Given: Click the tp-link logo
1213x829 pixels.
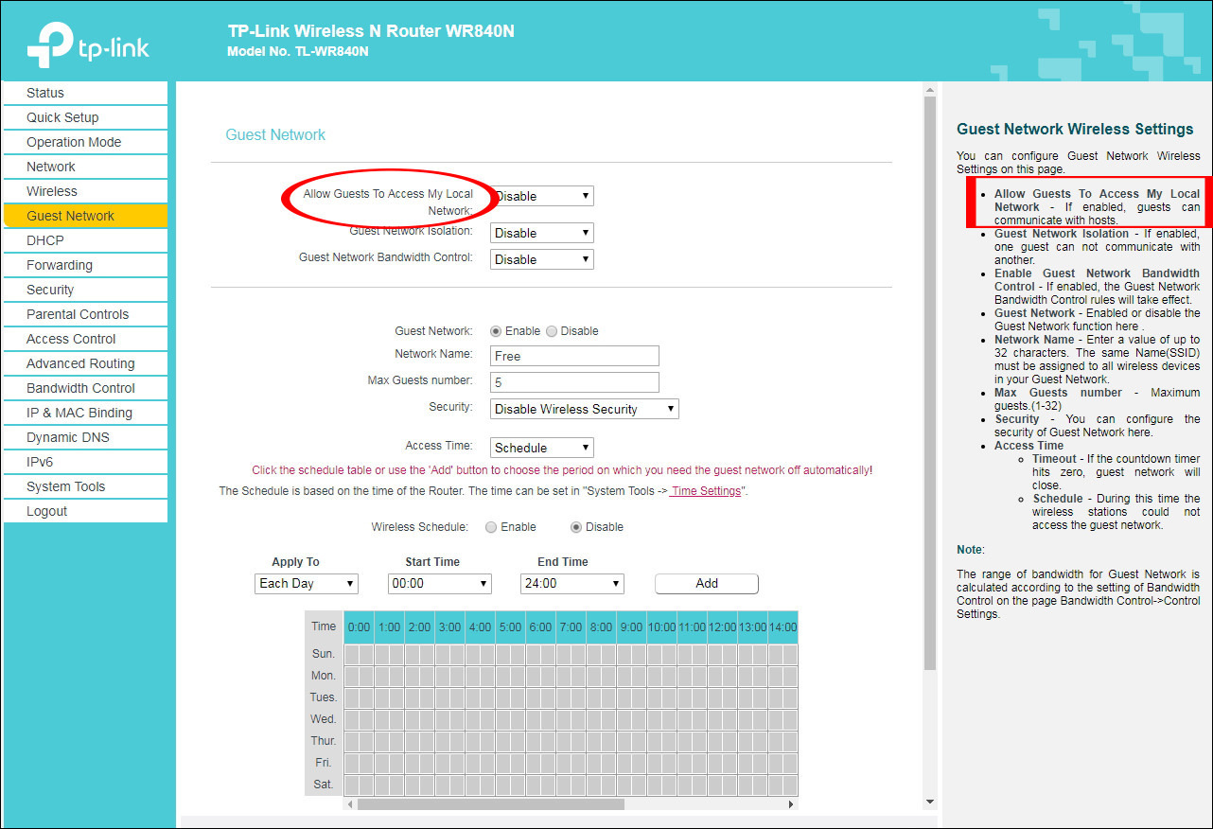Looking at the screenshot, I should coord(88,44).
